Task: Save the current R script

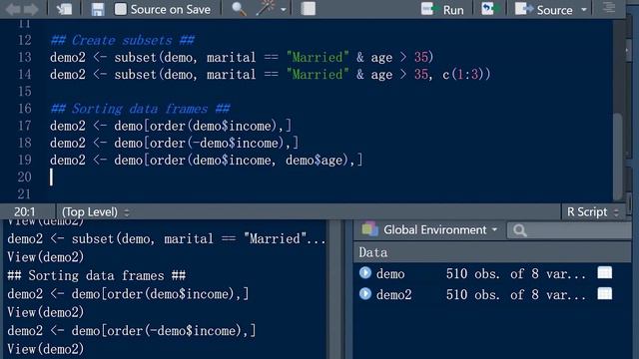Action: [x=98, y=9]
